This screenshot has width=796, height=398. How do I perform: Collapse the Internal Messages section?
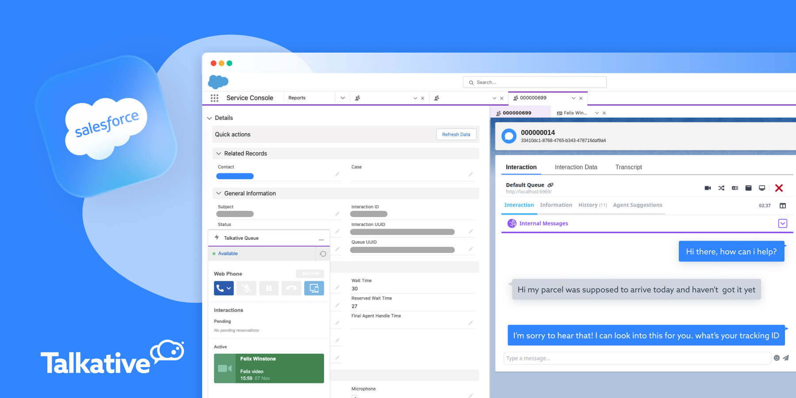782,223
